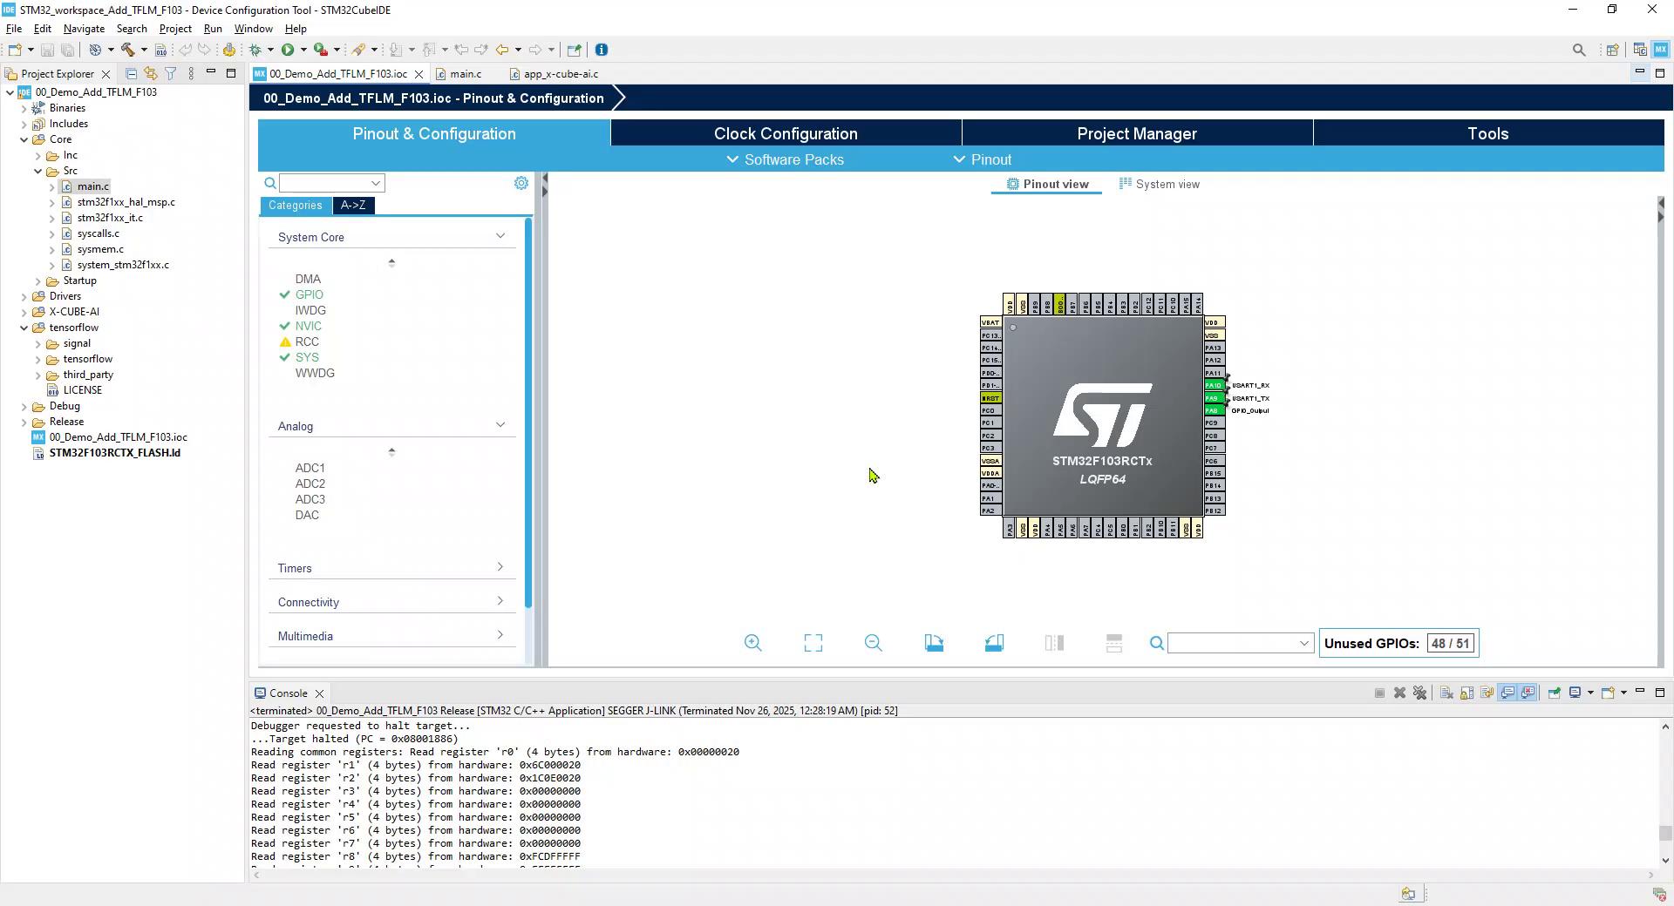Select the Pinout view button
This screenshot has height=906, width=1674.
pos(1047,184)
